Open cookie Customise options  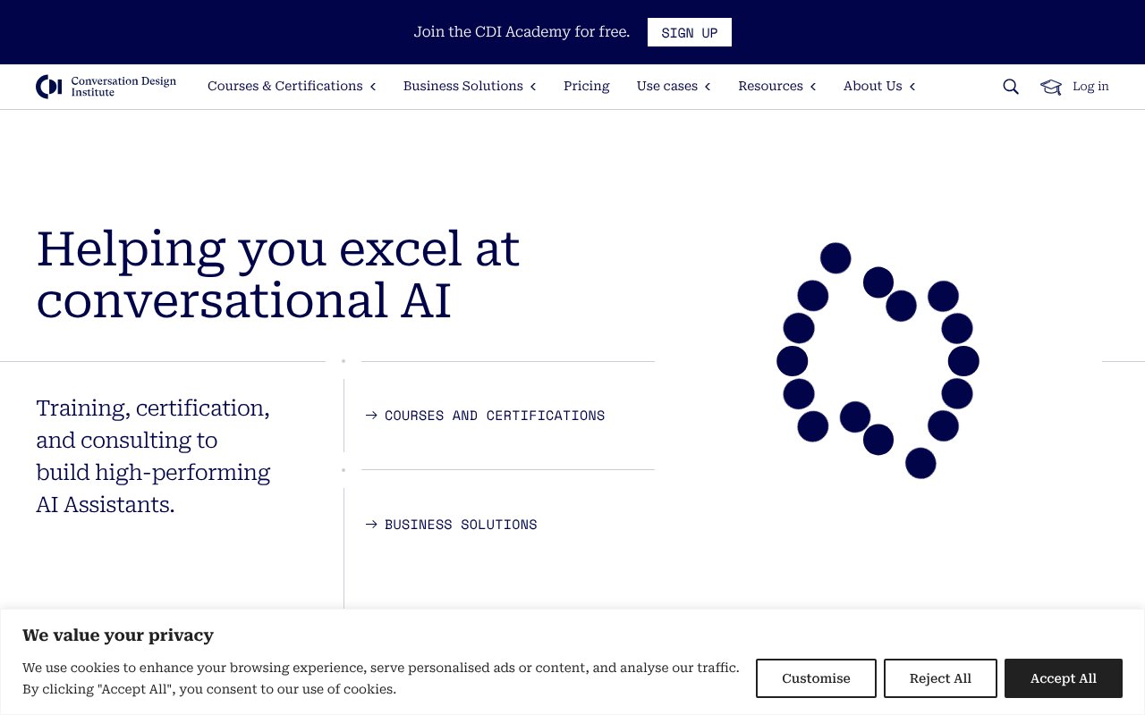pos(816,678)
